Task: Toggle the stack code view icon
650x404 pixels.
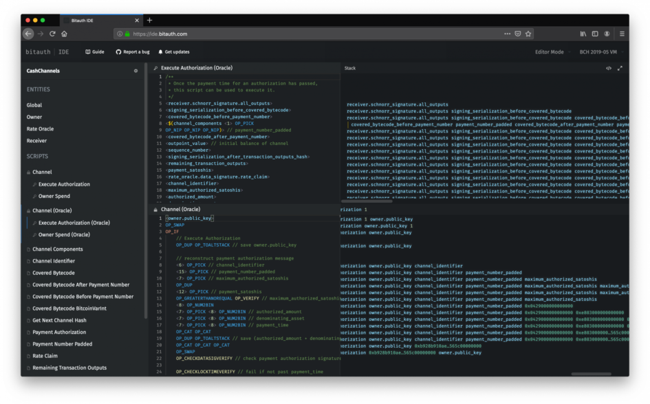Action: click(x=609, y=68)
